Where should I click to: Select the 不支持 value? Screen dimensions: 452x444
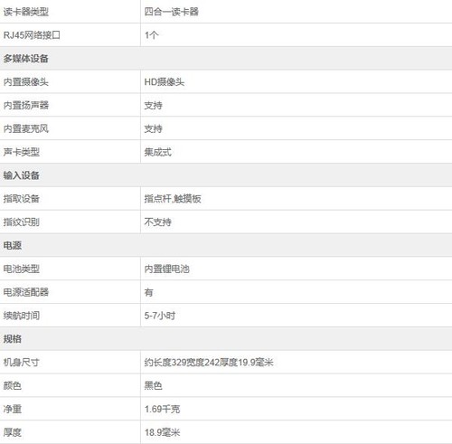point(157,222)
